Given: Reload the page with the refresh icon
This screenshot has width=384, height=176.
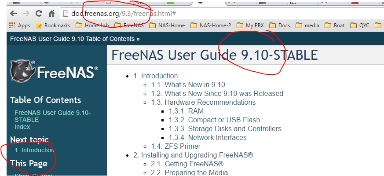Looking at the screenshot, I should point(39,14).
